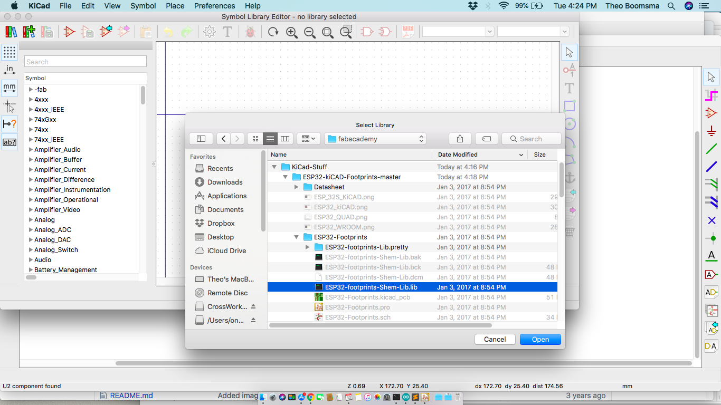This screenshot has height=405, width=721.
Task: Expand the Datasheet folder
Action: click(x=297, y=187)
